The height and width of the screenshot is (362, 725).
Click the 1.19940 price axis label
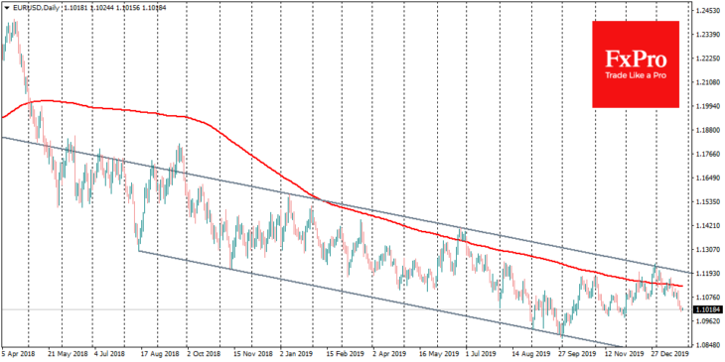(x=706, y=106)
